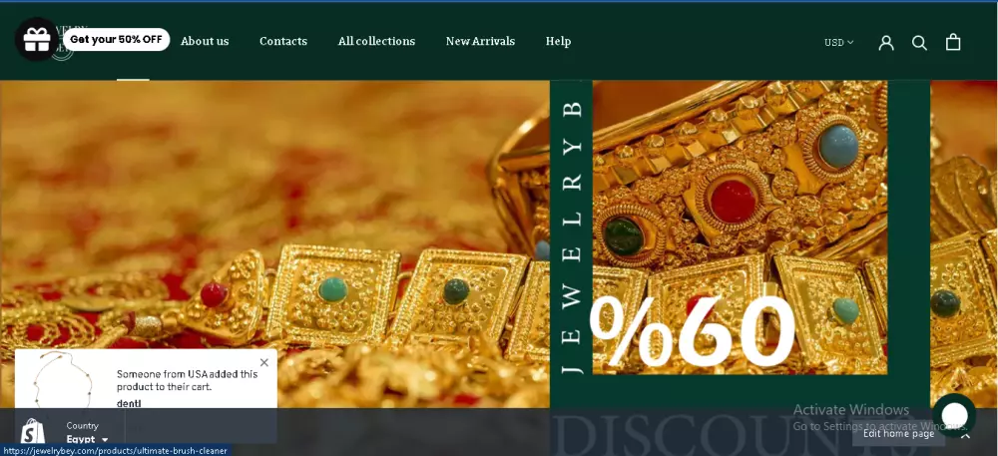Image resolution: width=998 pixels, height=456 pixels.
Task: Click the dentl product name link
Action: point(129,403)
